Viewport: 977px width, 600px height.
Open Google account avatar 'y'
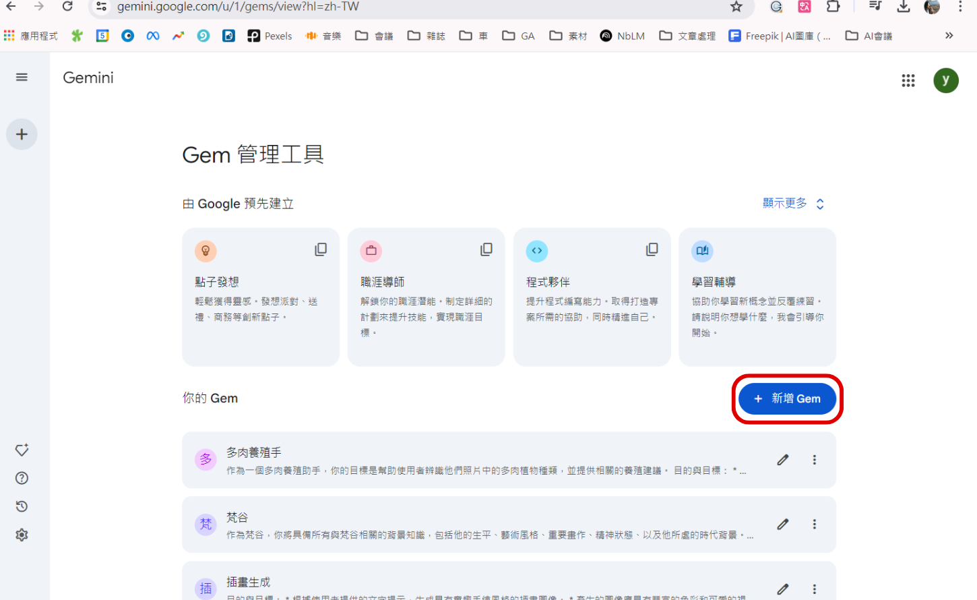pos(945,80)
